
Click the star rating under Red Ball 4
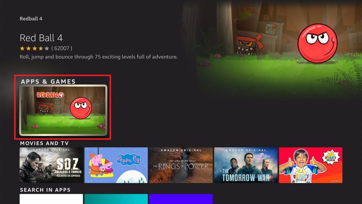34,48
